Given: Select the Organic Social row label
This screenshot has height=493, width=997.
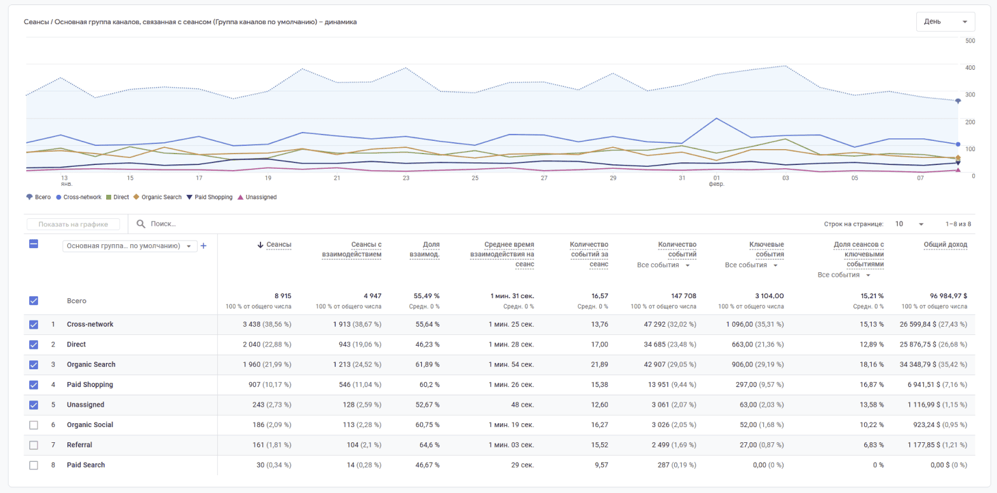Looking at the screenshot, I should pos(90,425).
